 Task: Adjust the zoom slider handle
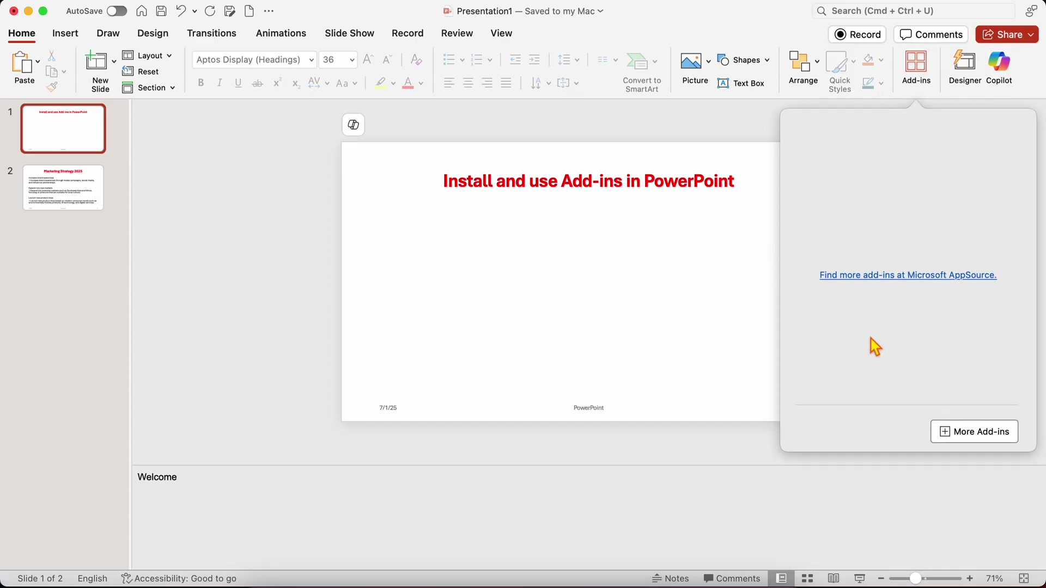pyautogui.click(x=915, y=578)
